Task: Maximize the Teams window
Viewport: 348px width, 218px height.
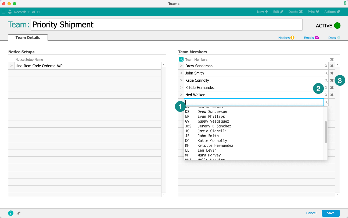Action: coord(15,4)
